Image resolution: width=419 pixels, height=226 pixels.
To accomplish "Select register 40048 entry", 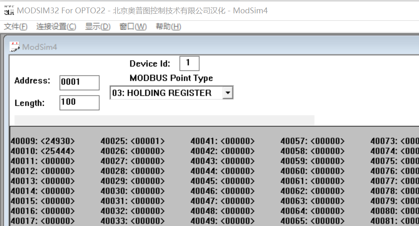I will click(x=222, y=211).
